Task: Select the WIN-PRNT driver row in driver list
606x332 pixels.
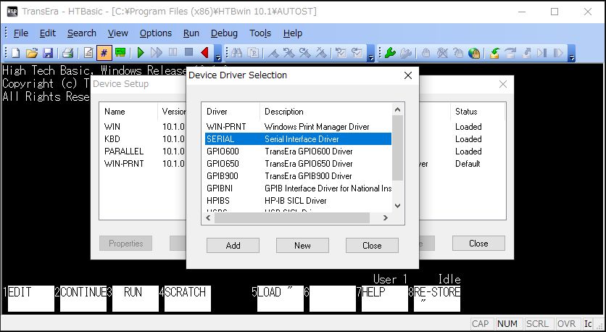Action: (x=298, y=126)
